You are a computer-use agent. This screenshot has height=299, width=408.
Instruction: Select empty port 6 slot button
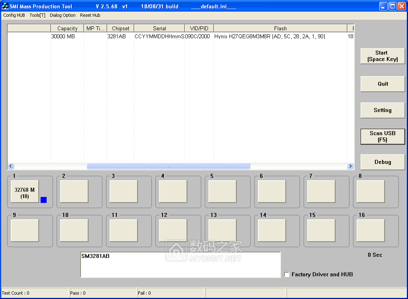coord(272,191)
